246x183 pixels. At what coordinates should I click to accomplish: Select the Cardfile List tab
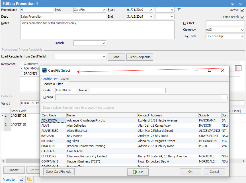[x=50, y=79]
